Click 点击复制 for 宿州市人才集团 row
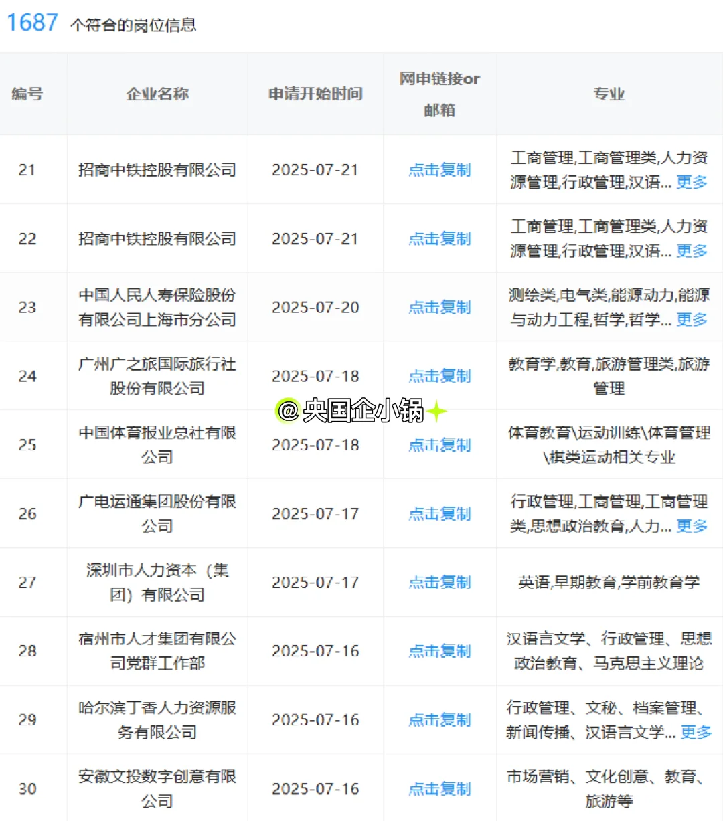 coord(440,651)
